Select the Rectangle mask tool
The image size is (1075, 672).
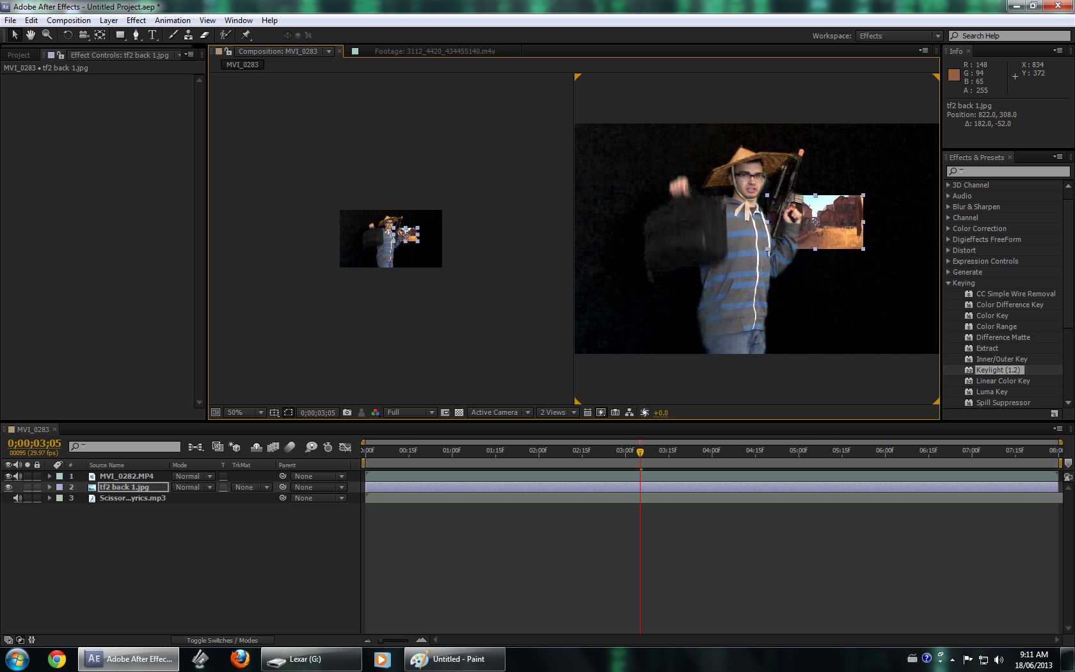[120, 35]
